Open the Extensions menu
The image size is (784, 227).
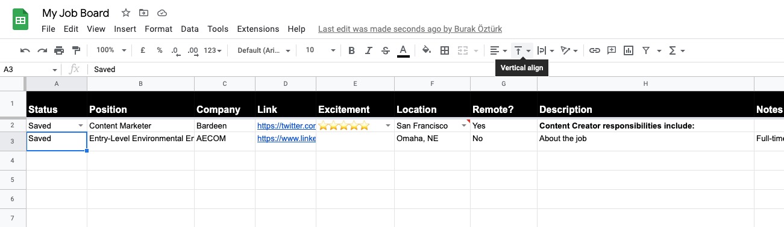258,29
